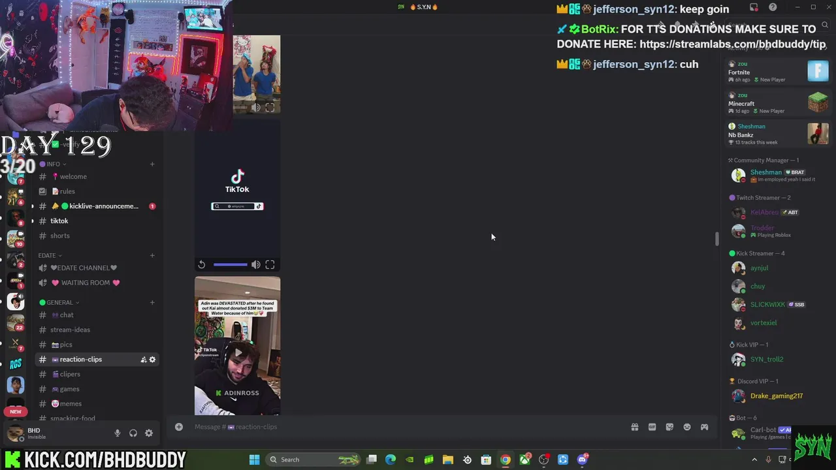Mute the upper TikTok video volume icon
This screenshot has height=470, width=836.
255,264
